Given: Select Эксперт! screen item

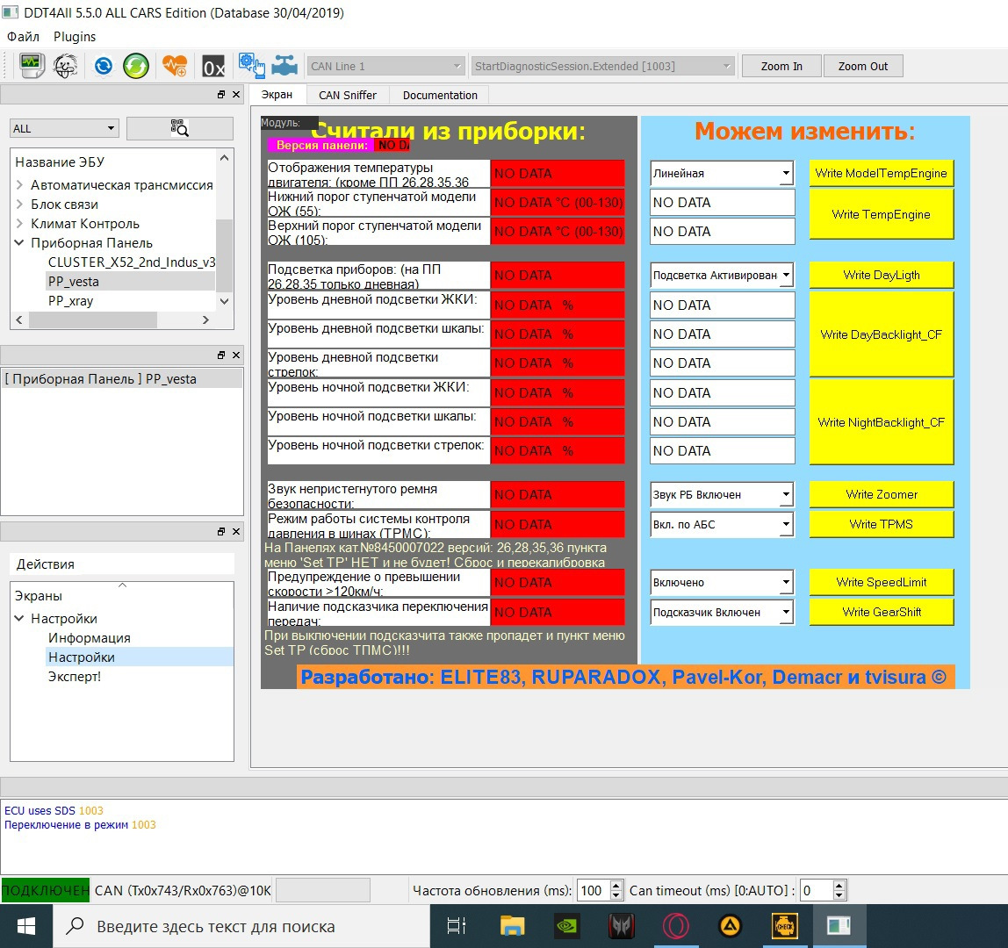Looking at the screenshot, I should point(75,676).
